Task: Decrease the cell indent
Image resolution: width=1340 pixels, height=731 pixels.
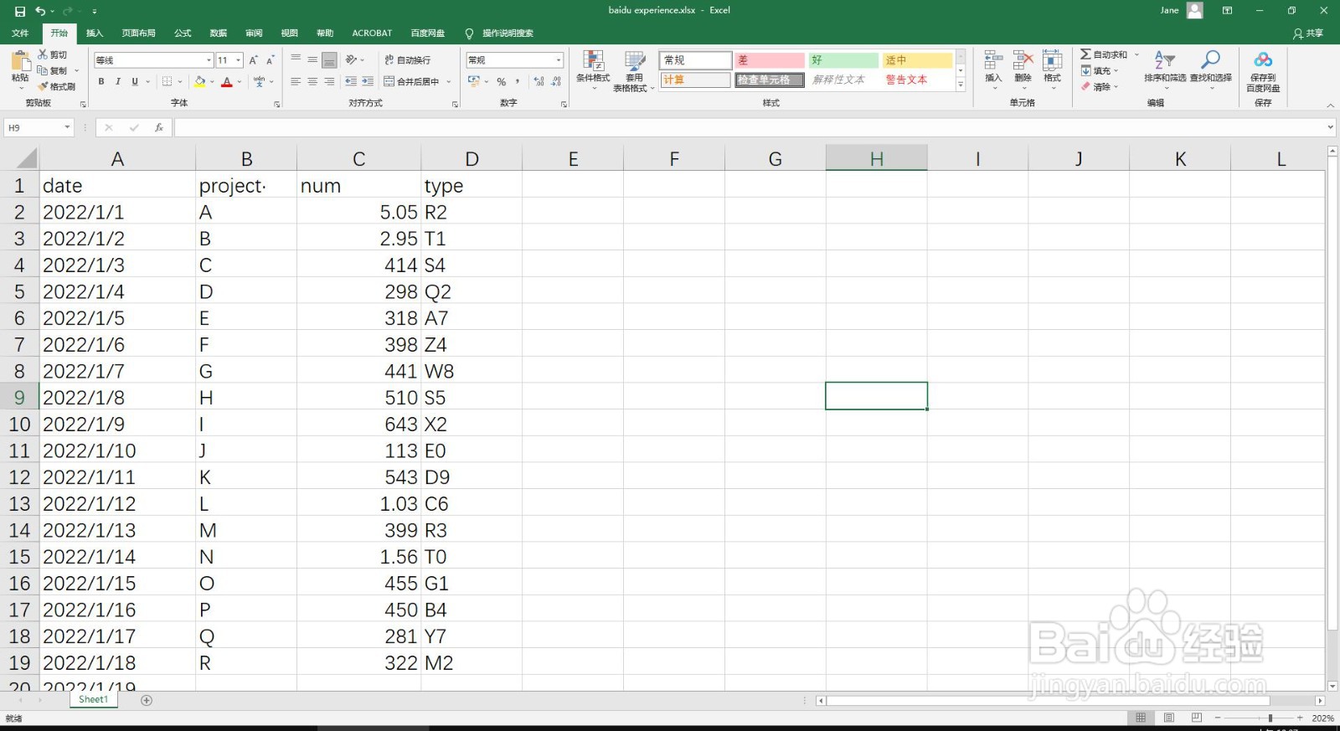Action: [351, 81]
